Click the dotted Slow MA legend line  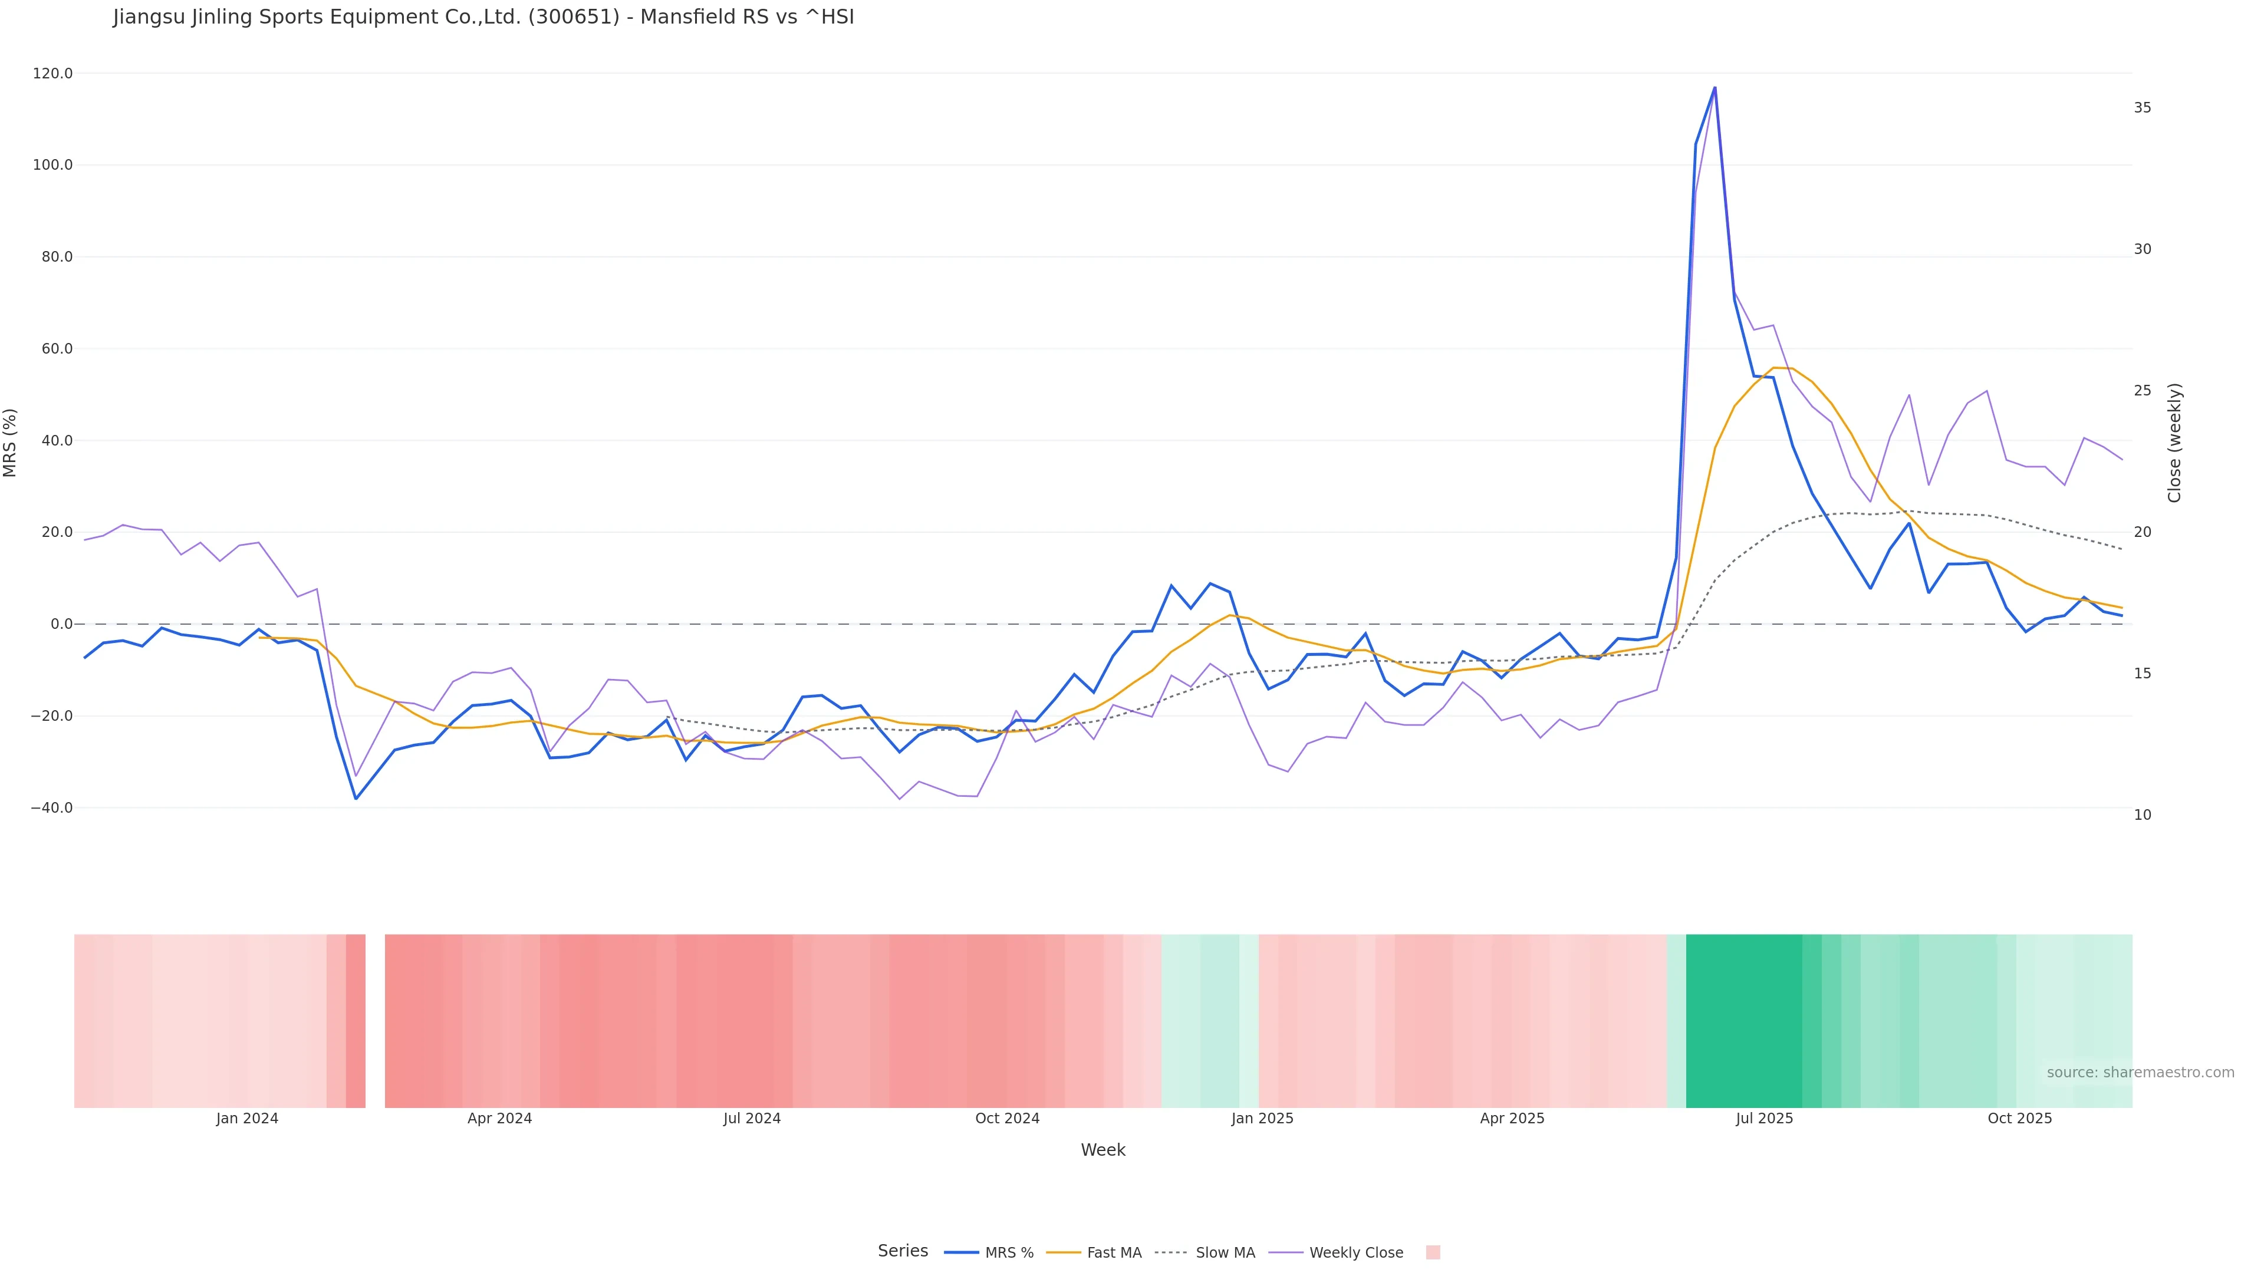point(1171,1253)
